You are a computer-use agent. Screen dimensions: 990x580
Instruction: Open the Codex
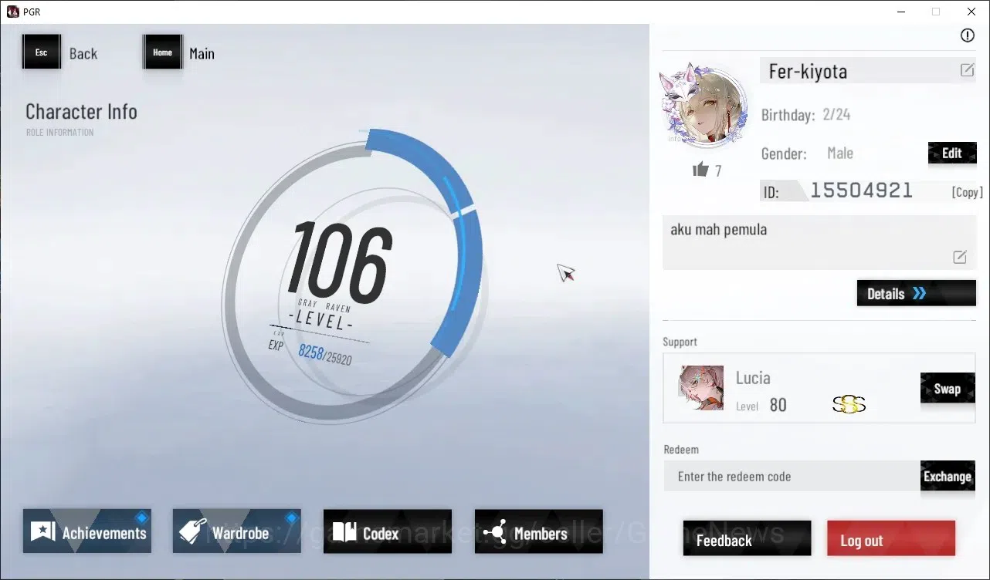click(x=388, y=531)
